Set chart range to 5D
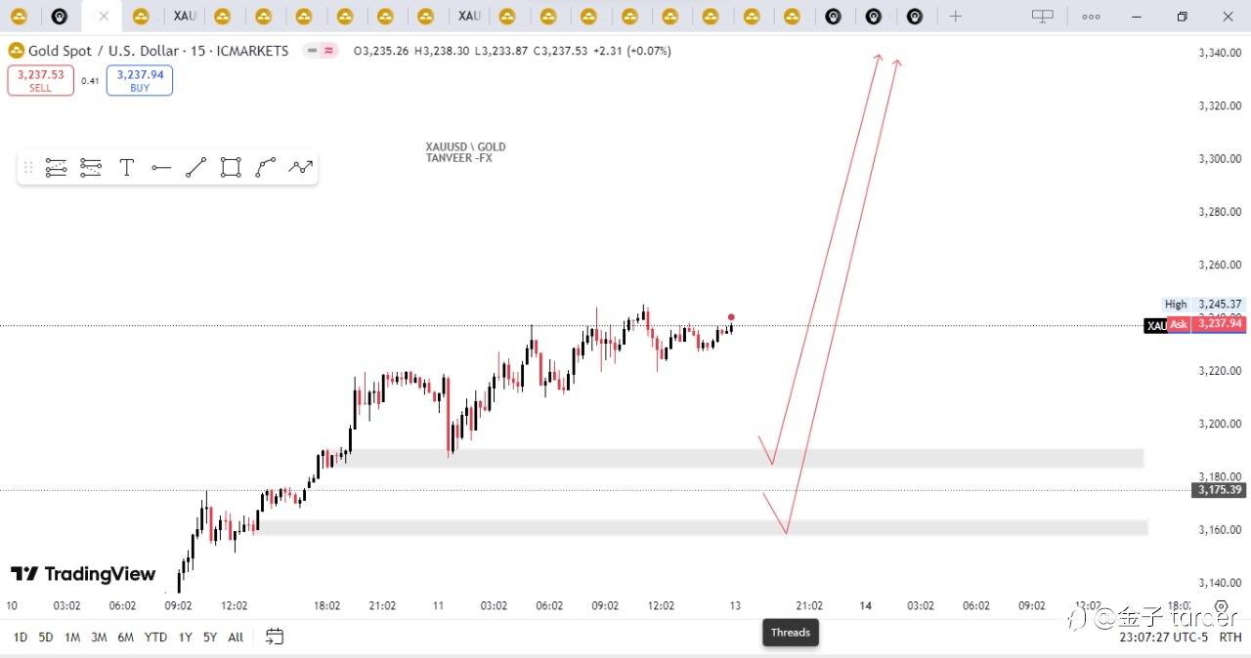The height and width of the screenshot is (658, 1251). coord(46,637)
